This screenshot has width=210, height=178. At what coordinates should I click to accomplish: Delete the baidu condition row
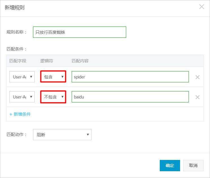(198, 97)
